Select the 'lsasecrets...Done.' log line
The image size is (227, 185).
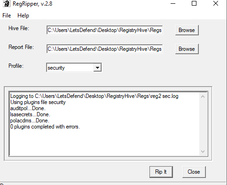[30, 114]
